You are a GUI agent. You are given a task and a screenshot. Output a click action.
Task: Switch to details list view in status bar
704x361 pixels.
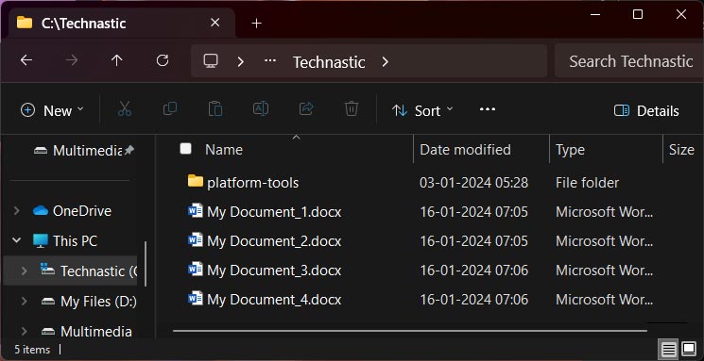pos(669,349)
